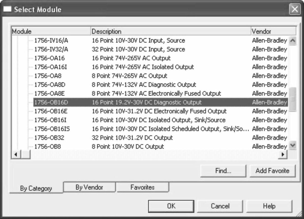304x219 pixels.
Task: Select module 1756-OB16I
Action: (50, 120)
